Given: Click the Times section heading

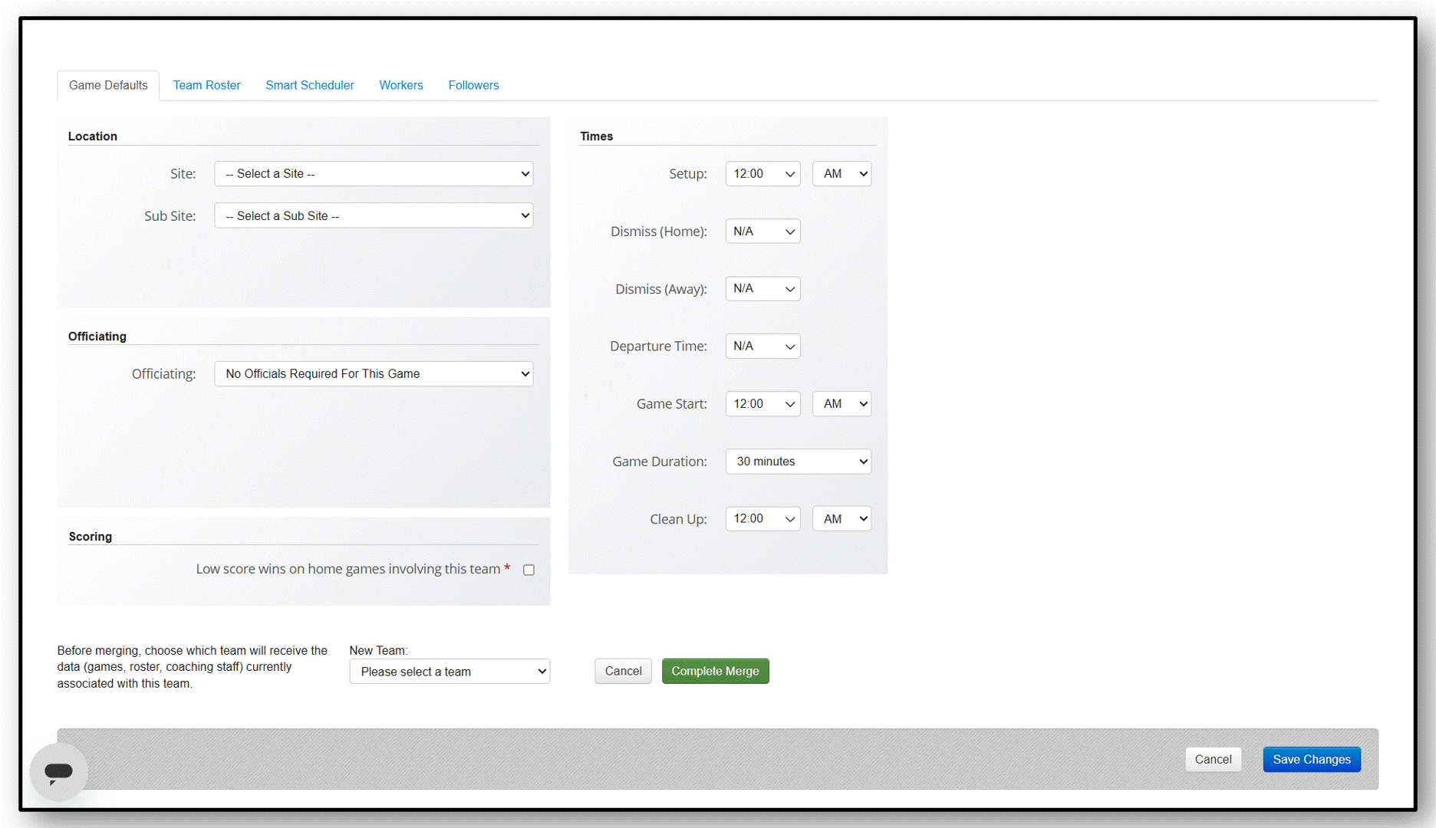Looking at the screenshot, I should pyautogui.click(x=596, y=136).
